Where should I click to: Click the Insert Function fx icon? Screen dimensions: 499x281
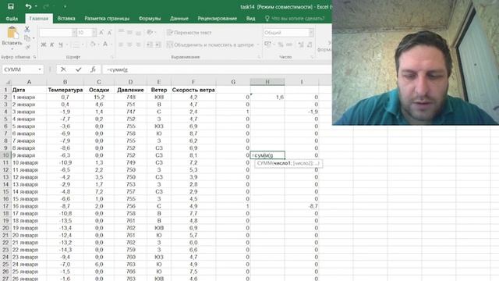click(93, 69)
